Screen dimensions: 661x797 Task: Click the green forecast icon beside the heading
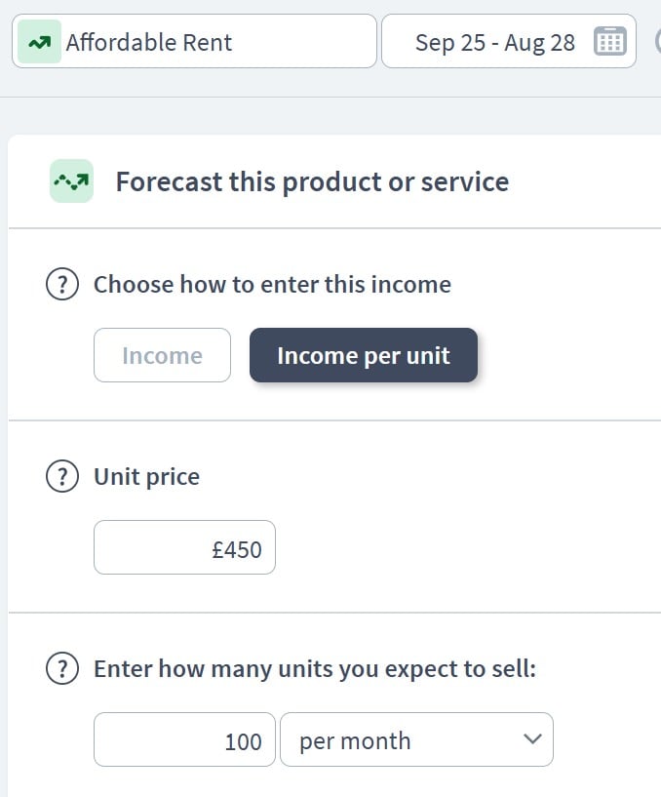point(71,181)
